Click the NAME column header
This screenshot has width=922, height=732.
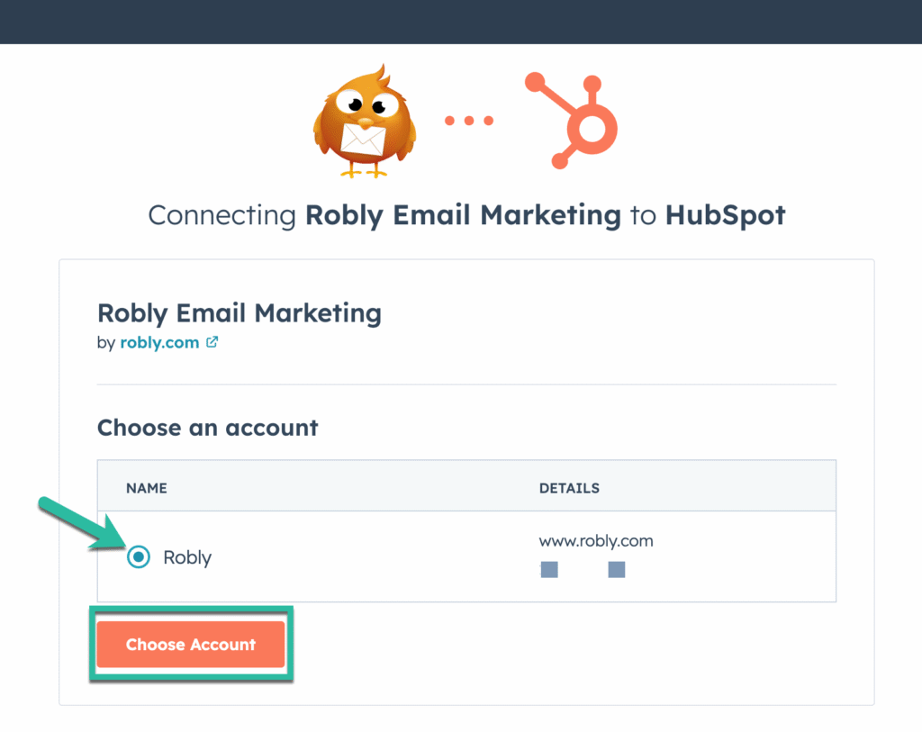[x=147, y=488]
